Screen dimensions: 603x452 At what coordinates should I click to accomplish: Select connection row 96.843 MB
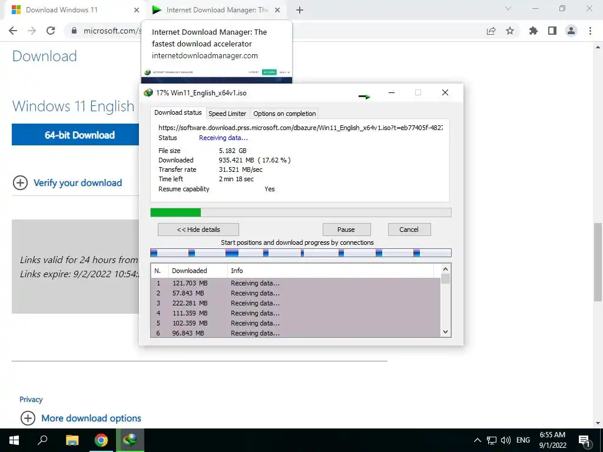[x=296, y=333]
